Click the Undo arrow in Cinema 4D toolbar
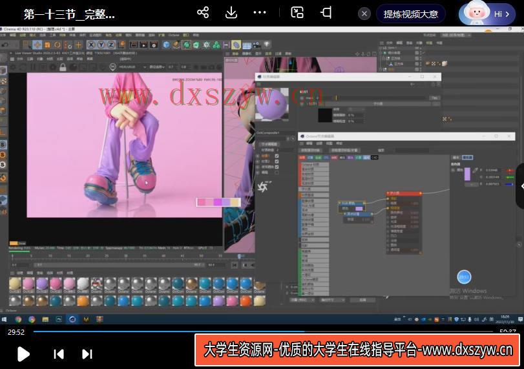524x369 pixels. pos(5,45)
